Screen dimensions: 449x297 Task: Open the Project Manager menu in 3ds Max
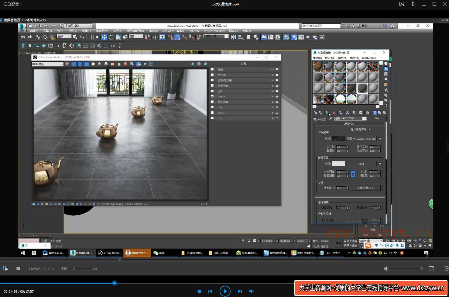pyautogui.click(x=214, y=31)
